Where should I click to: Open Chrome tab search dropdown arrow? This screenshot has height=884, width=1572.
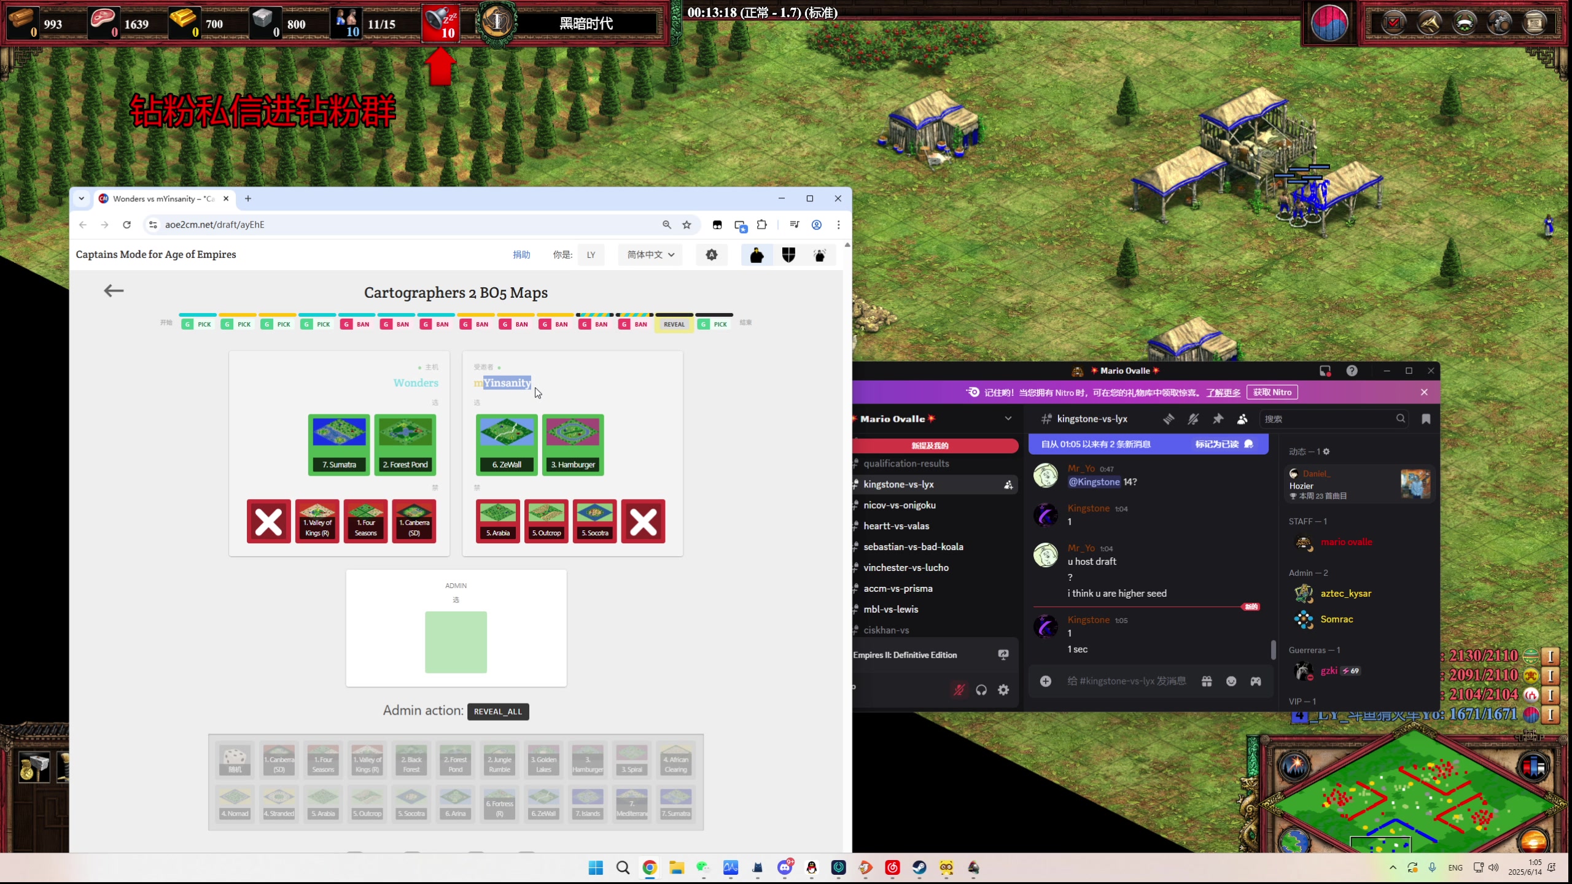82,198
